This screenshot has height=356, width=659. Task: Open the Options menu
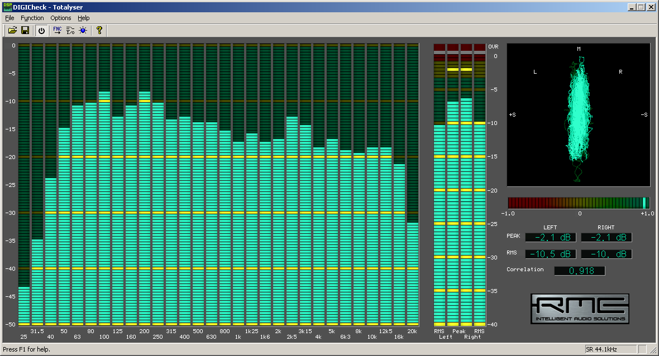[x=60, y=18]
